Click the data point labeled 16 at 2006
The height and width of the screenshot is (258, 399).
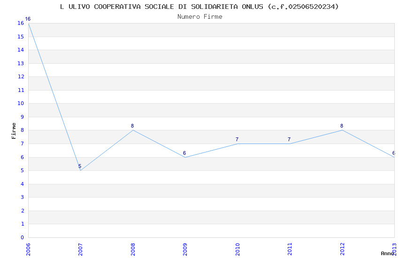click(x=29, y=23)
